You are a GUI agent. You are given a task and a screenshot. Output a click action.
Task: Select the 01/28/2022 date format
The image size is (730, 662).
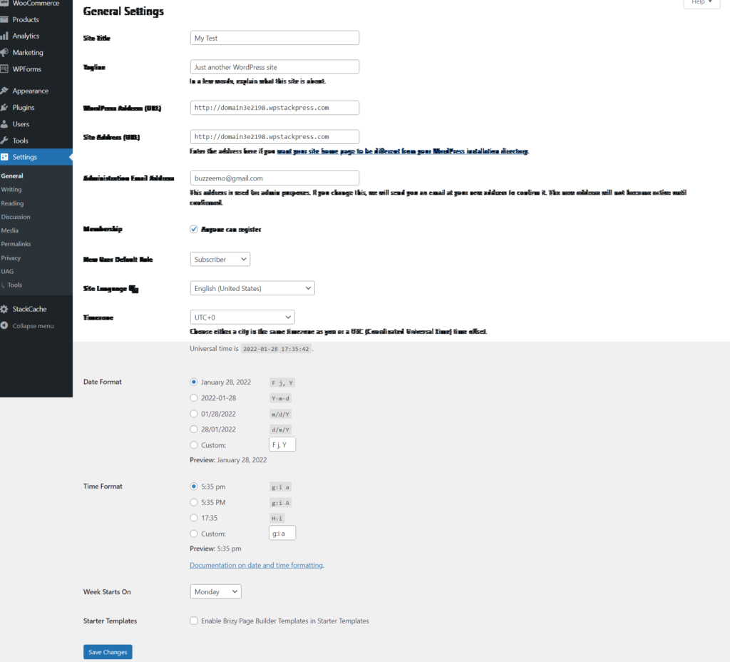pos(194,414)
